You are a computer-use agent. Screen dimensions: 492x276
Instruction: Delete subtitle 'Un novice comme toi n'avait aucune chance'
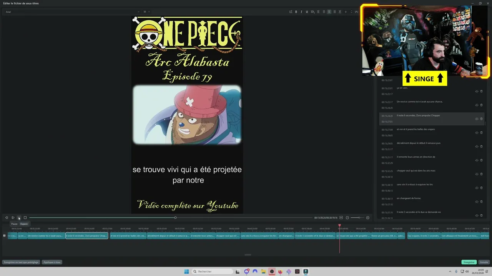[x=481, y=105]
